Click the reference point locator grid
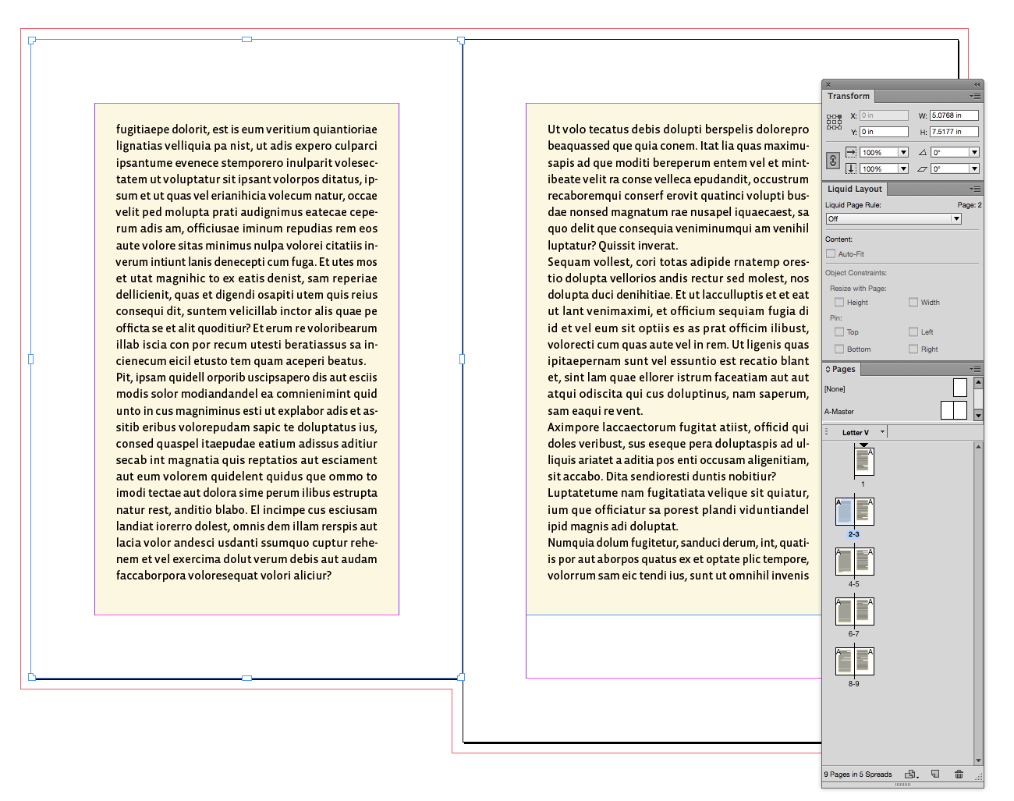 [x=834, y=122]
